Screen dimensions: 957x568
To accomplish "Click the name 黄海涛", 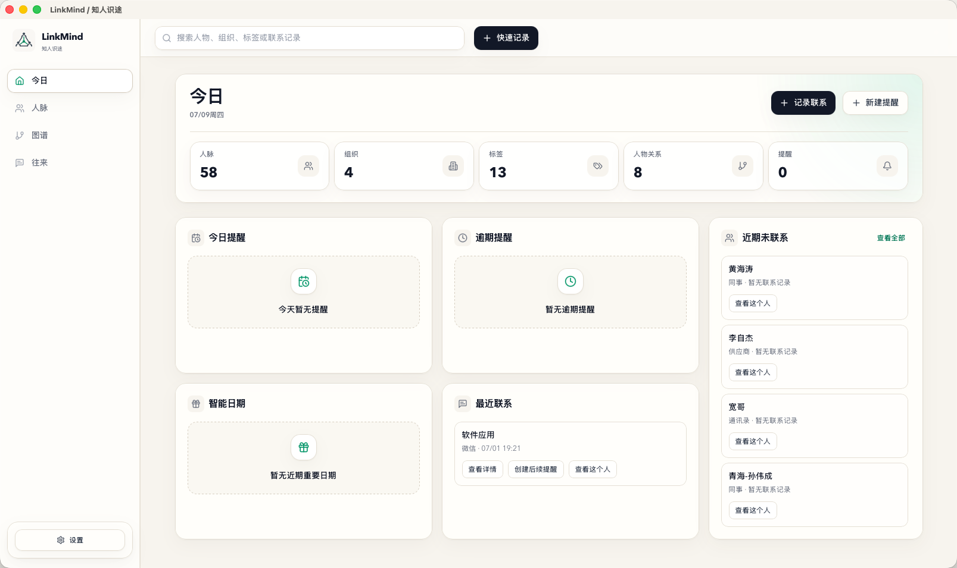I will click(741, 269).
